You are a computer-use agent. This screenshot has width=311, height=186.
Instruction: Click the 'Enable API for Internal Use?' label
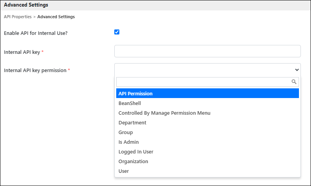[36, 33]
